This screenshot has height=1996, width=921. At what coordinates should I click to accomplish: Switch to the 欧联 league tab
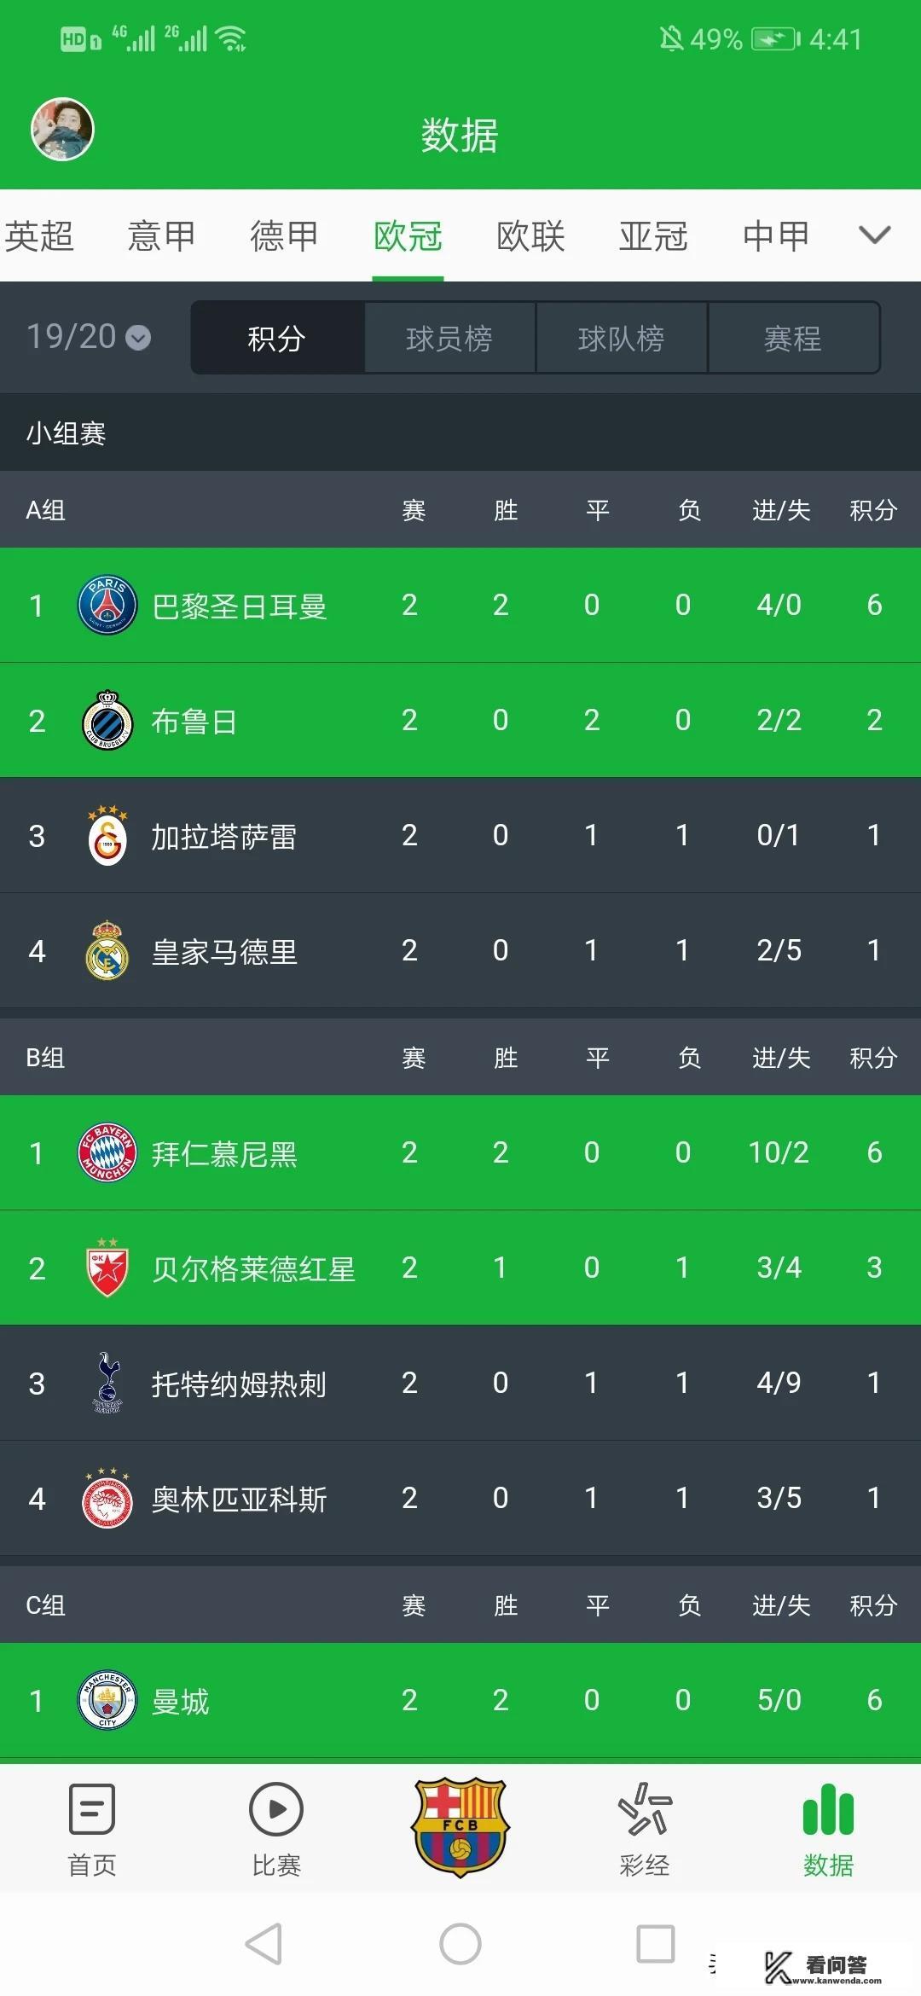(x=530, y=235)
